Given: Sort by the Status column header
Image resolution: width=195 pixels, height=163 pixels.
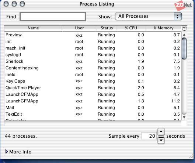Looking at the screenshot, I should (x=107, y=28).
